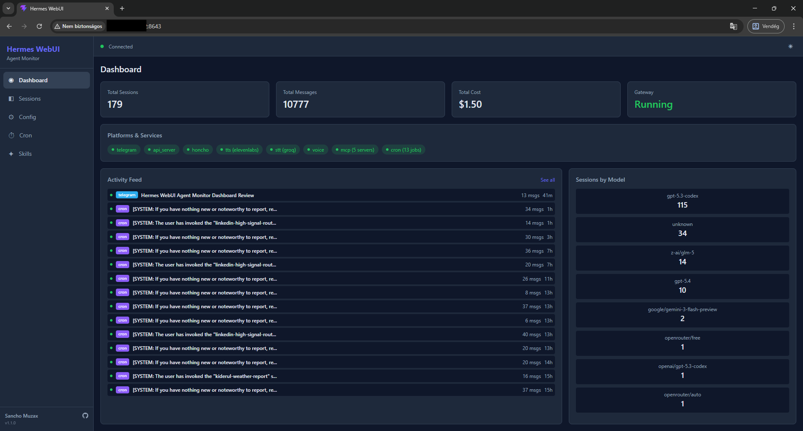This screenshot has height=431, width=803.
Task: Select the gpt-5.4 model card
Action: coord(683,286)
